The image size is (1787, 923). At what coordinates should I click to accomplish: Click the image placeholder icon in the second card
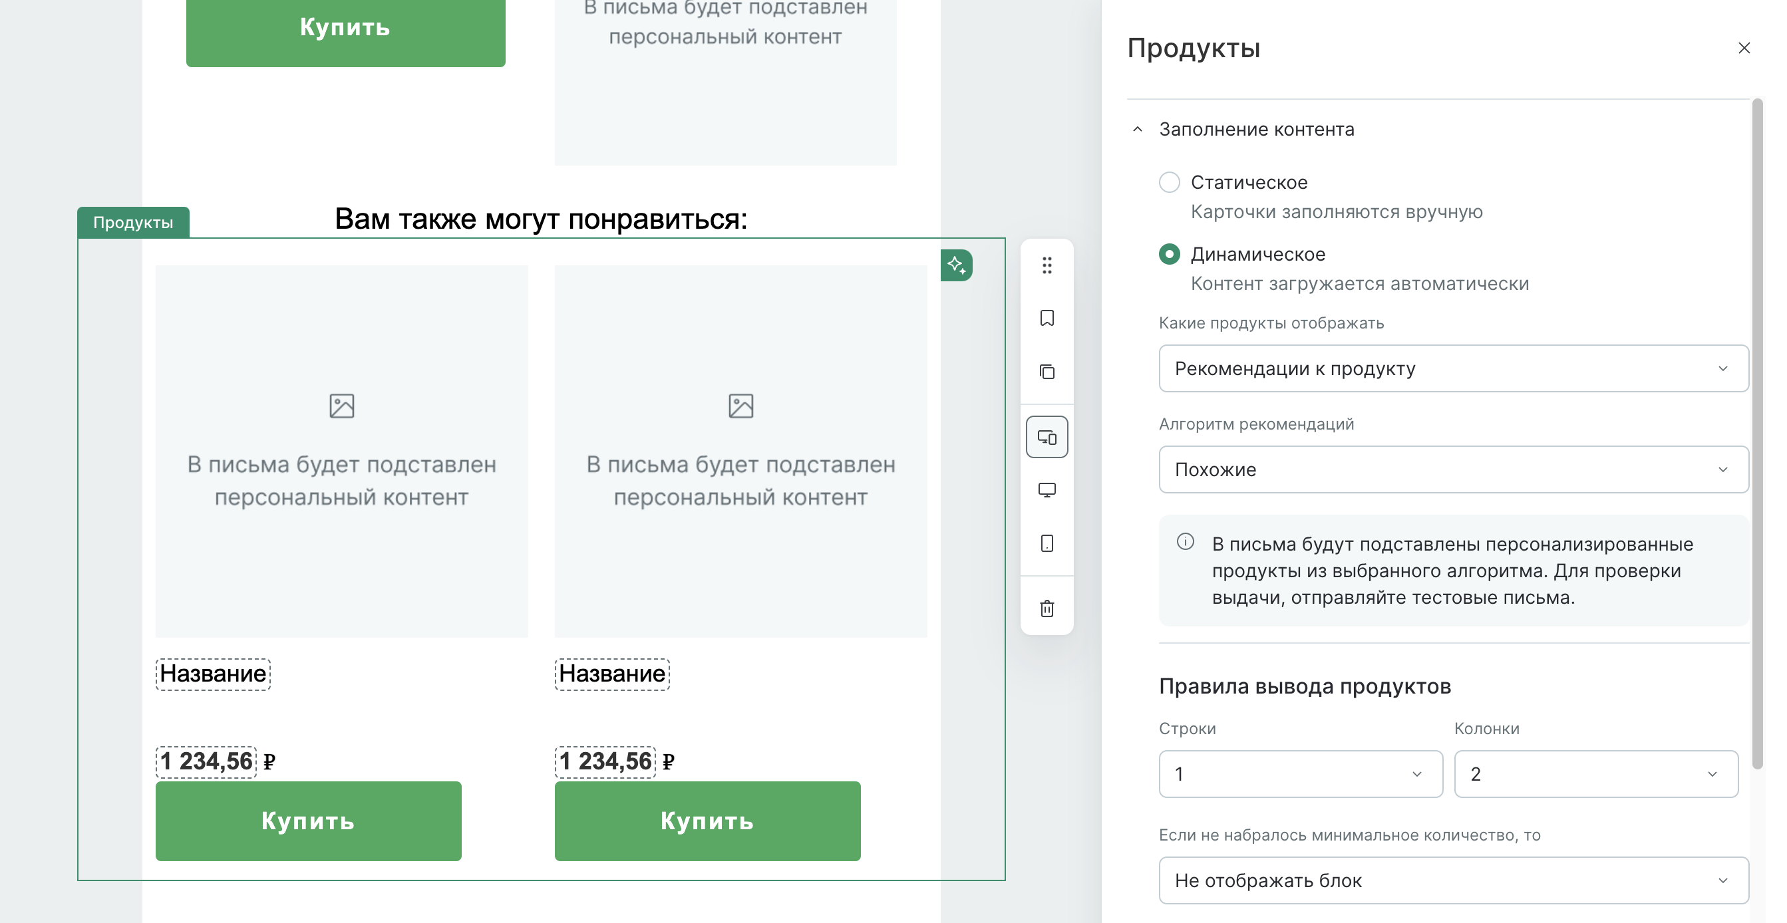point(741,406)
